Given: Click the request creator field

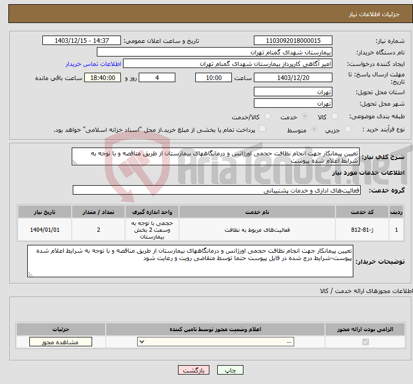Looking at the screenshot, I should coord(228,64).
